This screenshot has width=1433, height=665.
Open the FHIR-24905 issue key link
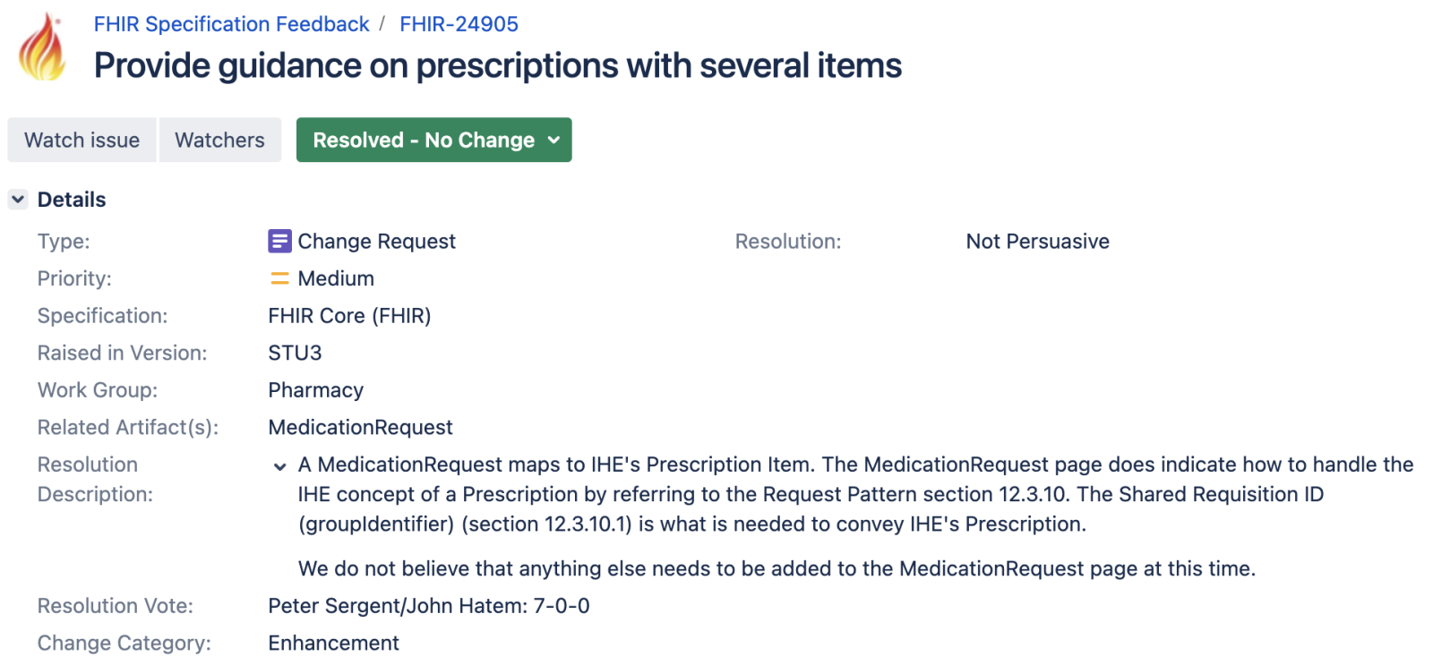coord(459,24)
